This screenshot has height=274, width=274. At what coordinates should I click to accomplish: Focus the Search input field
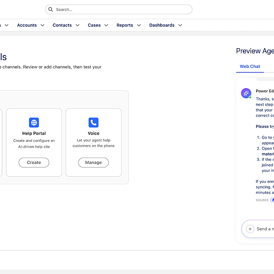click(119, 10)
